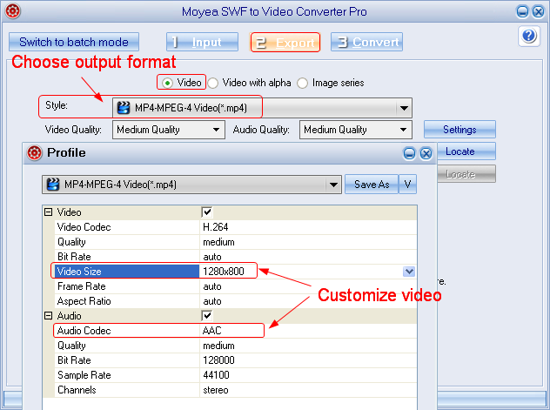
Task: Click the Style combo MP4 clapperboard icon
Action: click(124, 108)
